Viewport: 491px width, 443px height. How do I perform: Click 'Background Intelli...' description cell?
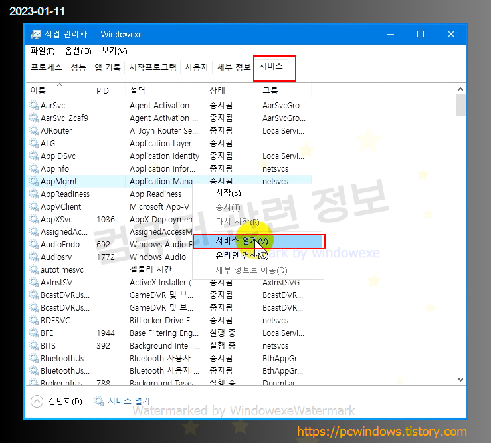164,346
